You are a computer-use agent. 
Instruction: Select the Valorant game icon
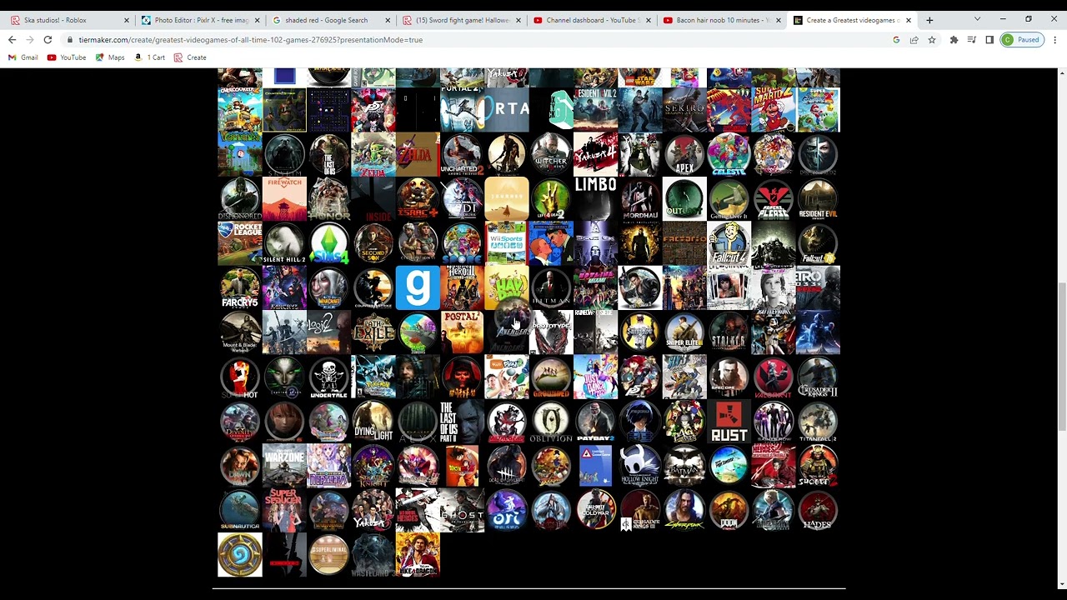pos(774,377)
